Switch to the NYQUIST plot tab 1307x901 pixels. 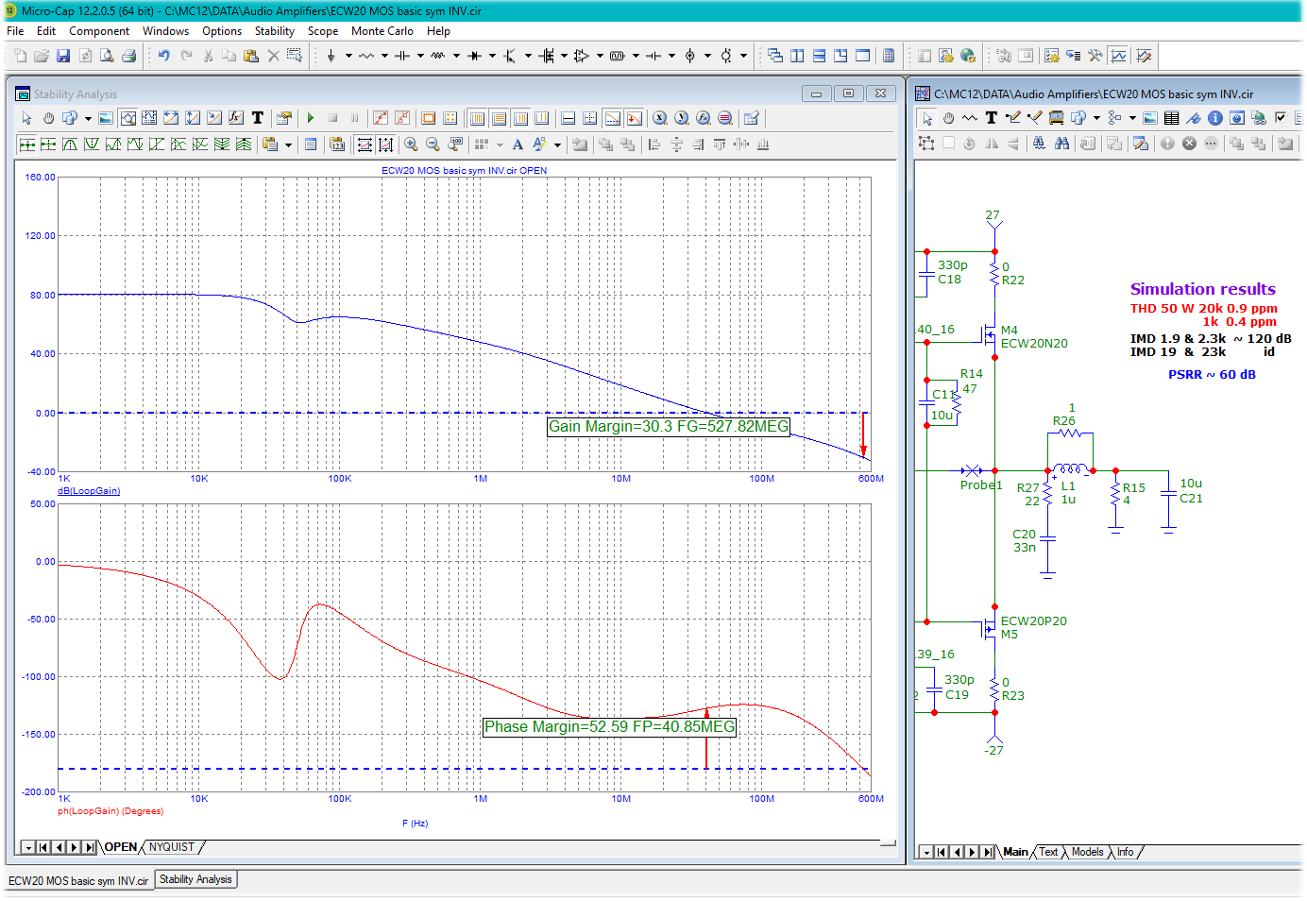pos(172,847)
